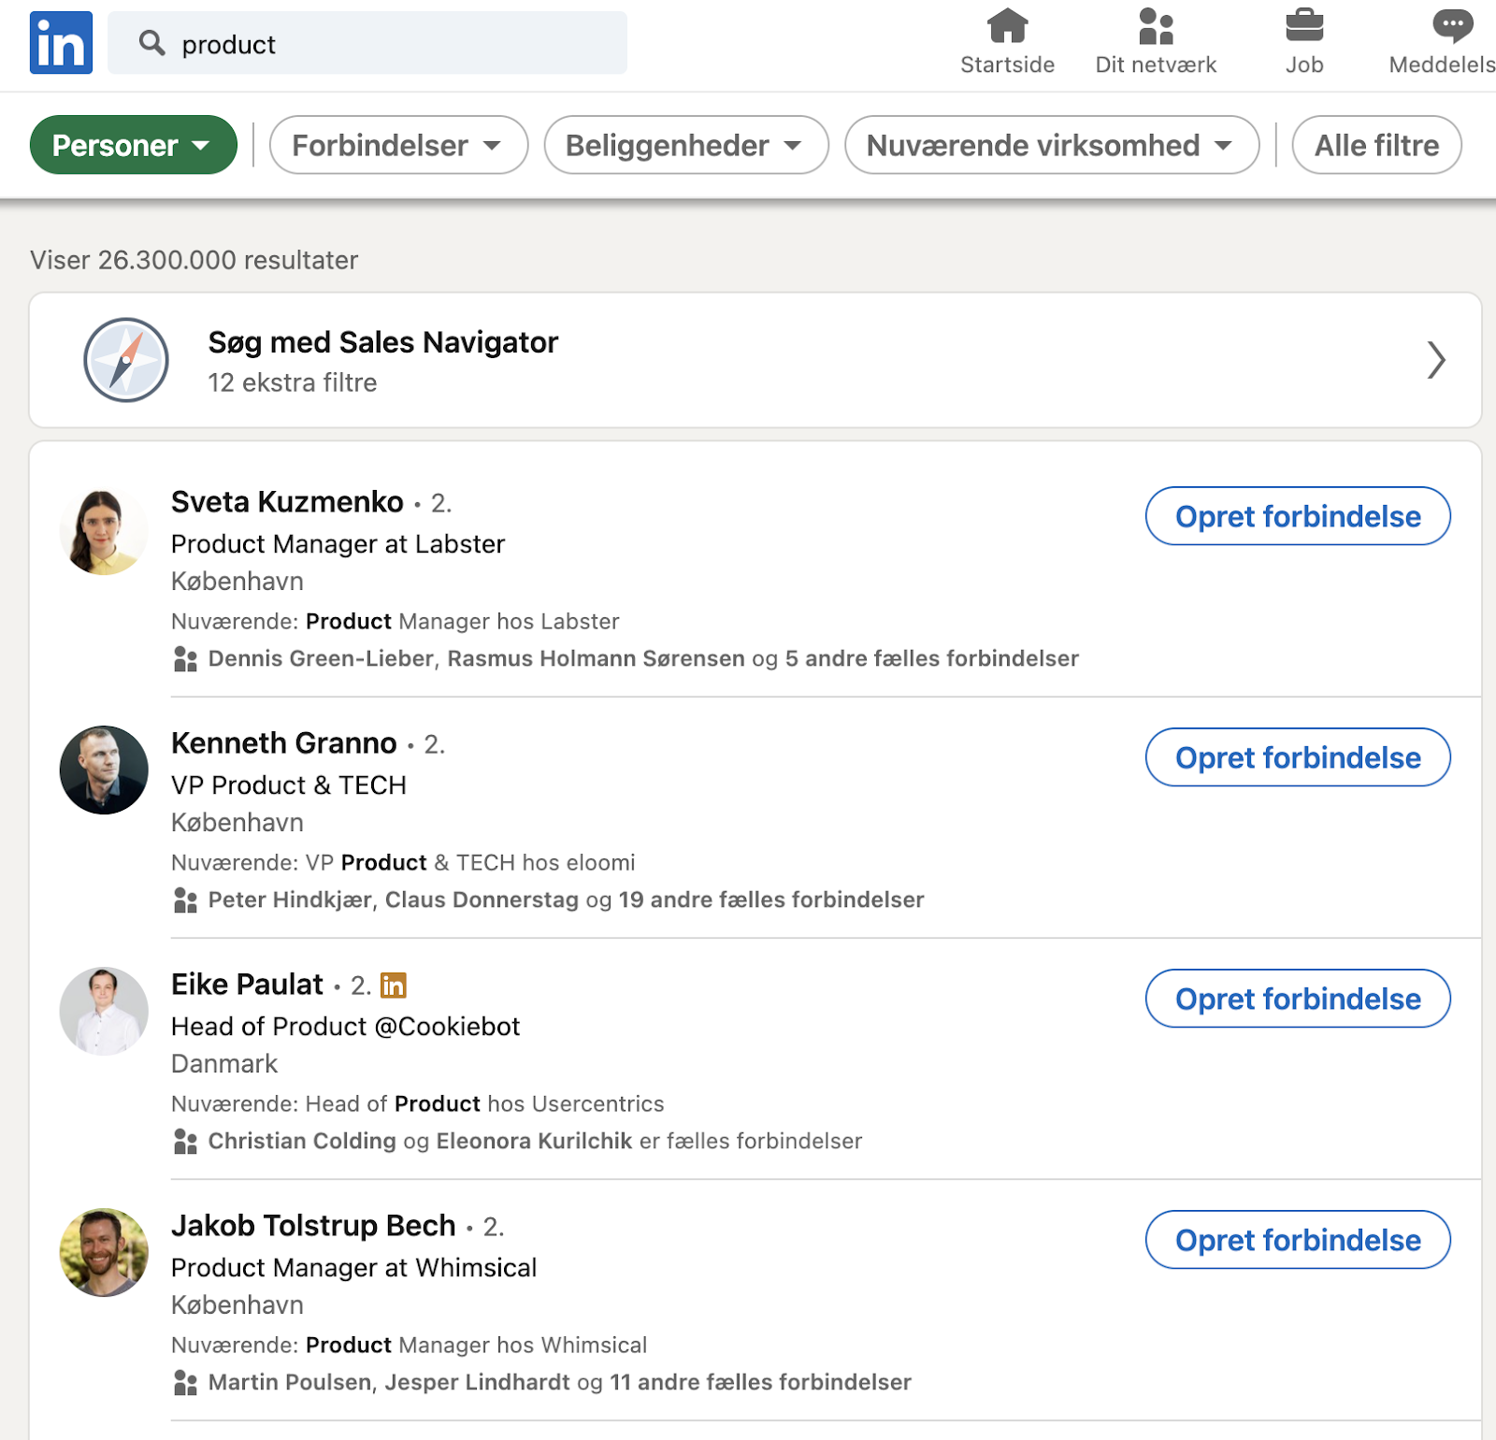Go to Startside home icon
Image resolution: width=1496 pixels, height=1440 pixels.
click(1007, 26)
